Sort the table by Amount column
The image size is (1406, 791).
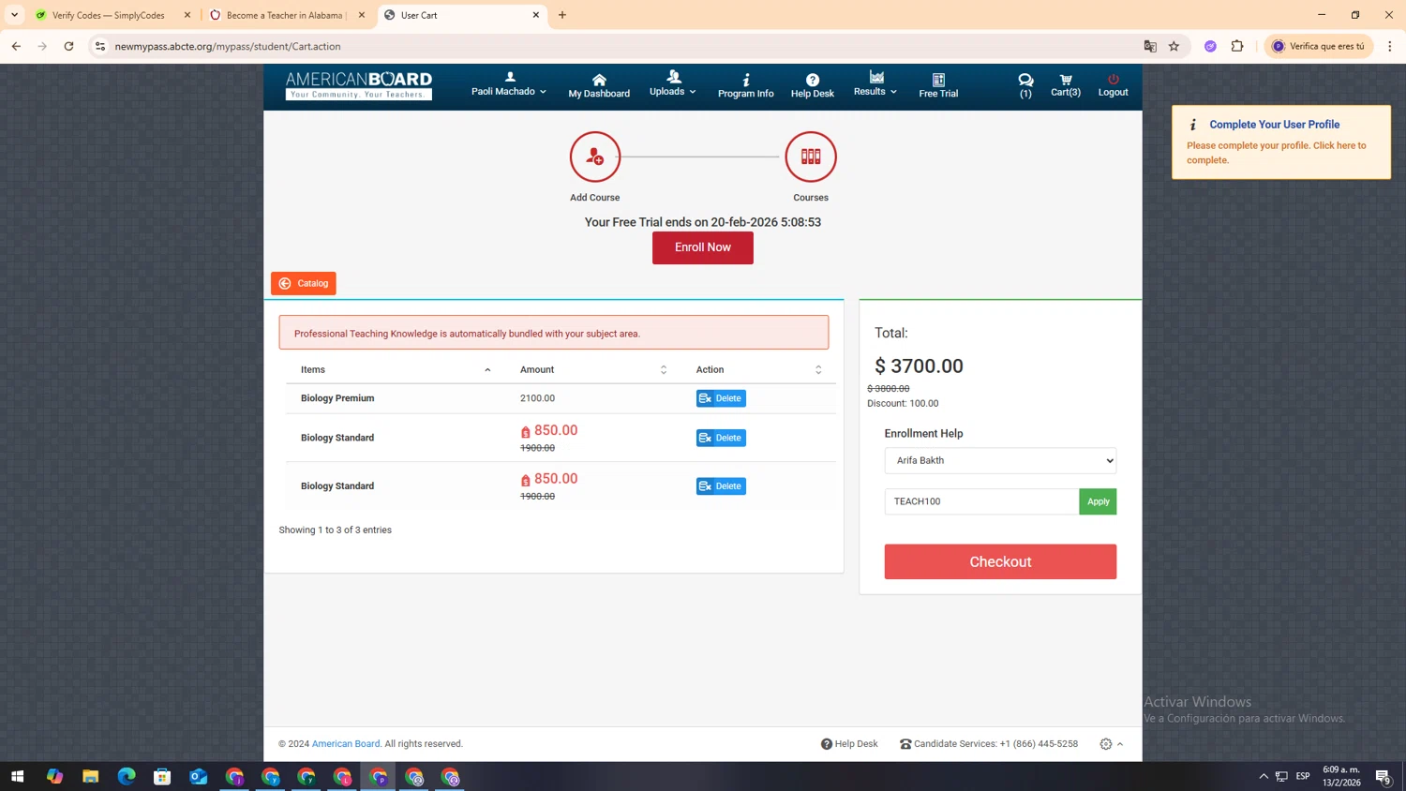593,369
